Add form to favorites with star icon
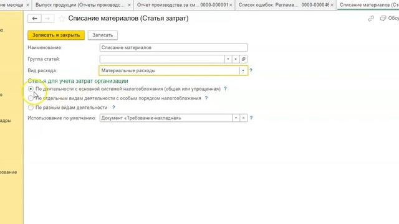Image resolution: width=399 pixels, height=224 pixels. point(61,19)
